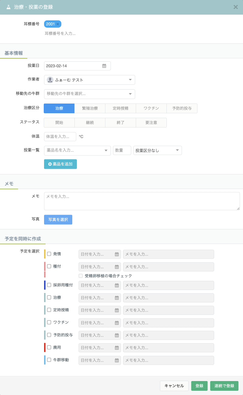Choose the 継続 status option
The height and width of the screenshot is (395, 243).
tap(90, 123)
